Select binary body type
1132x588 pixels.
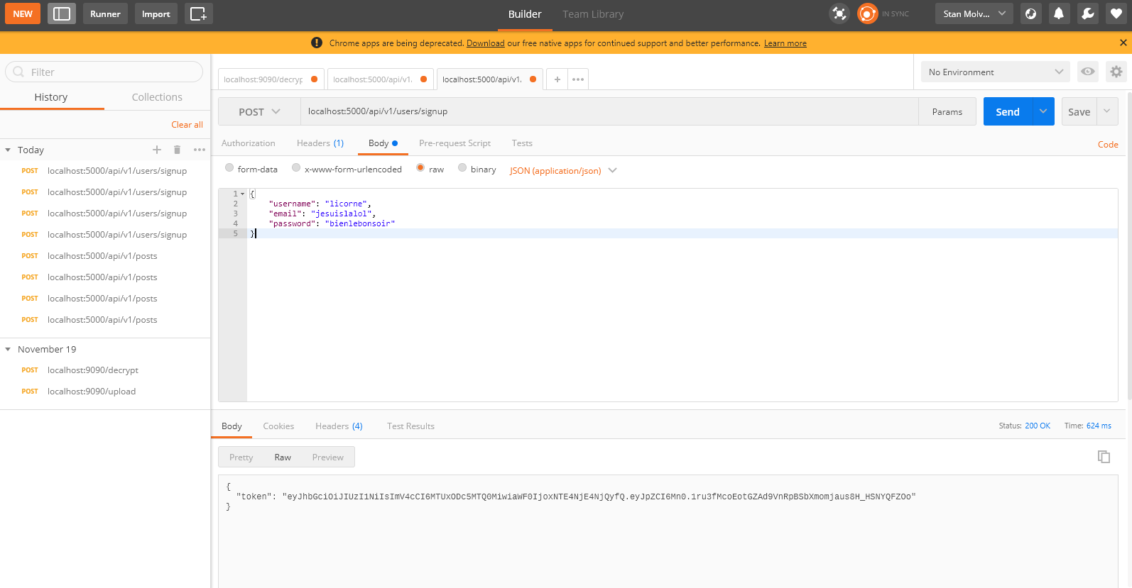pos(462,168)
